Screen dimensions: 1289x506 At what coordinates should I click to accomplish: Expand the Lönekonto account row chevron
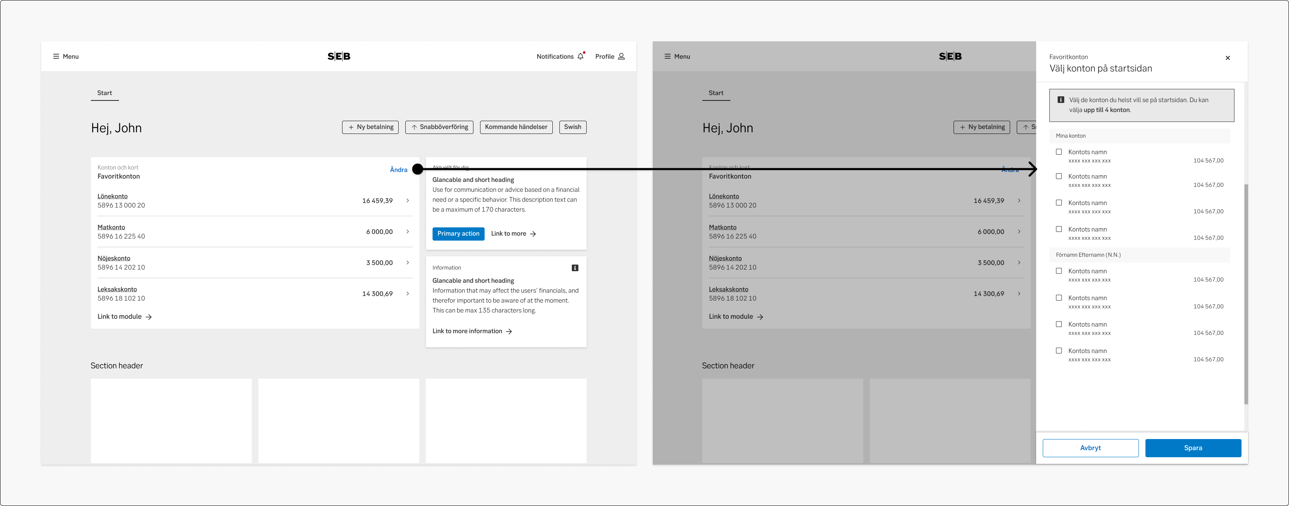pyautogui.click(x=408, y=200)
